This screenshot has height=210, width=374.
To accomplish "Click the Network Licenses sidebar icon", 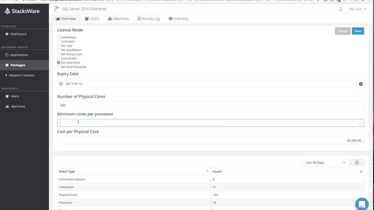I will (6, 75).
